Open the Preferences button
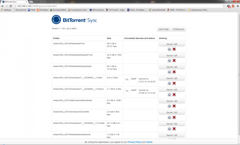Screen dimensions: 240x145 [x=179, y=29]
